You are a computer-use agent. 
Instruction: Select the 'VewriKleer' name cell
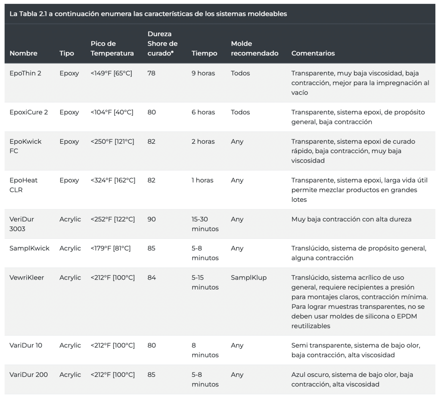[27, 277]
